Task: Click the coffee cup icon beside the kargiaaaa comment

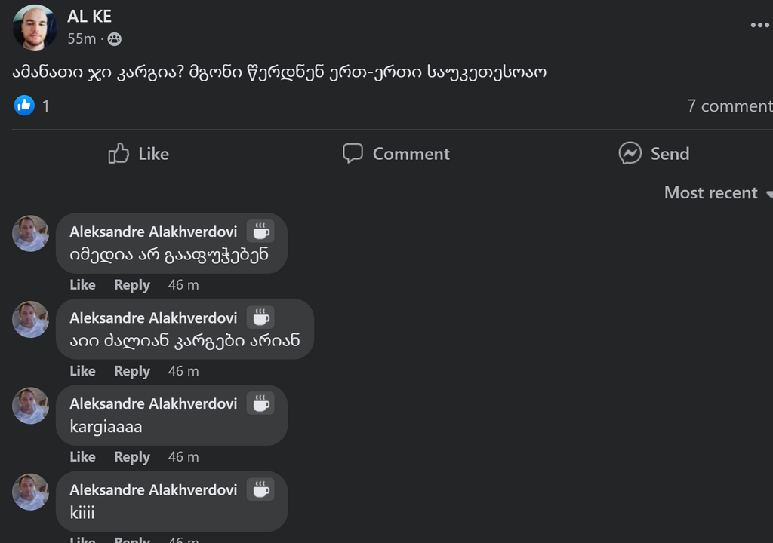Action: tap(260, 403)
